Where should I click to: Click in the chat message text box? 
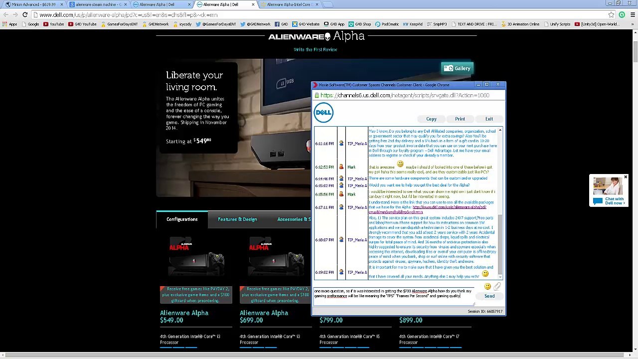click(394, 296)
